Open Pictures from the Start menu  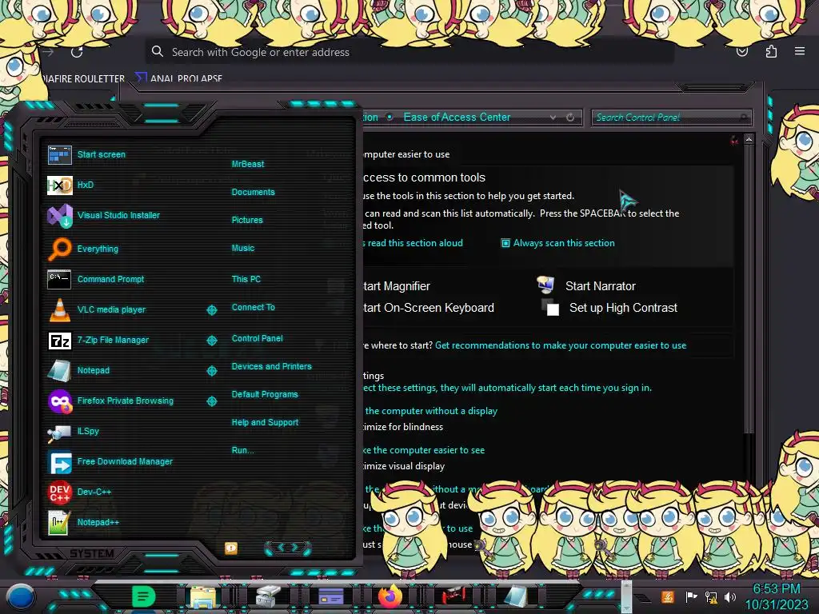(247, 221)
